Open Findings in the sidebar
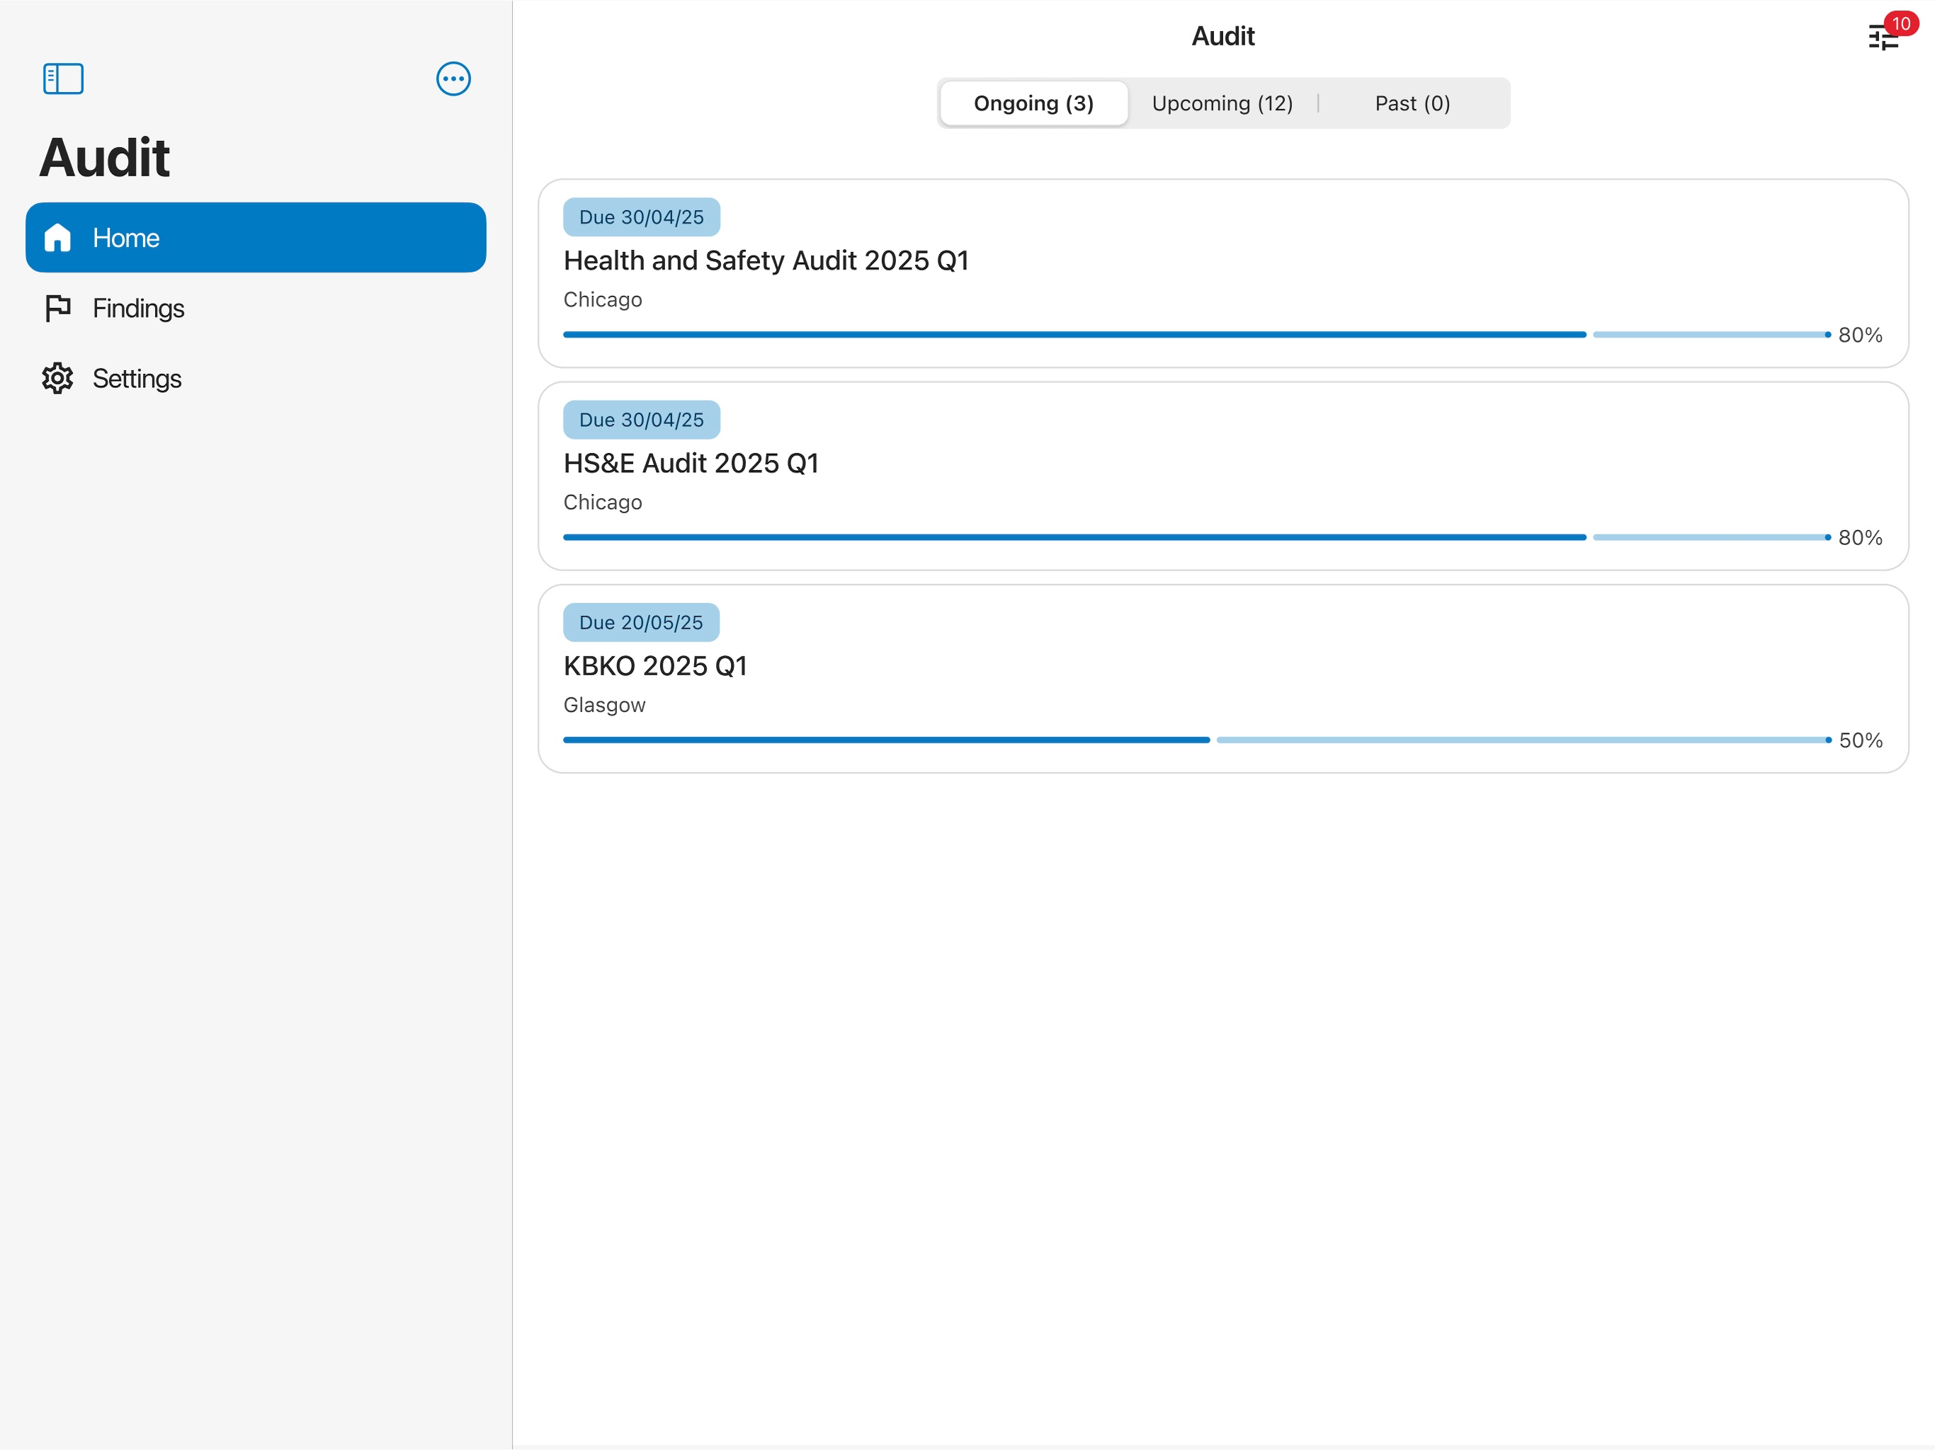The height and width of the screenshot is (1450, 1935). pyautogui.click(x=256, y=308)
